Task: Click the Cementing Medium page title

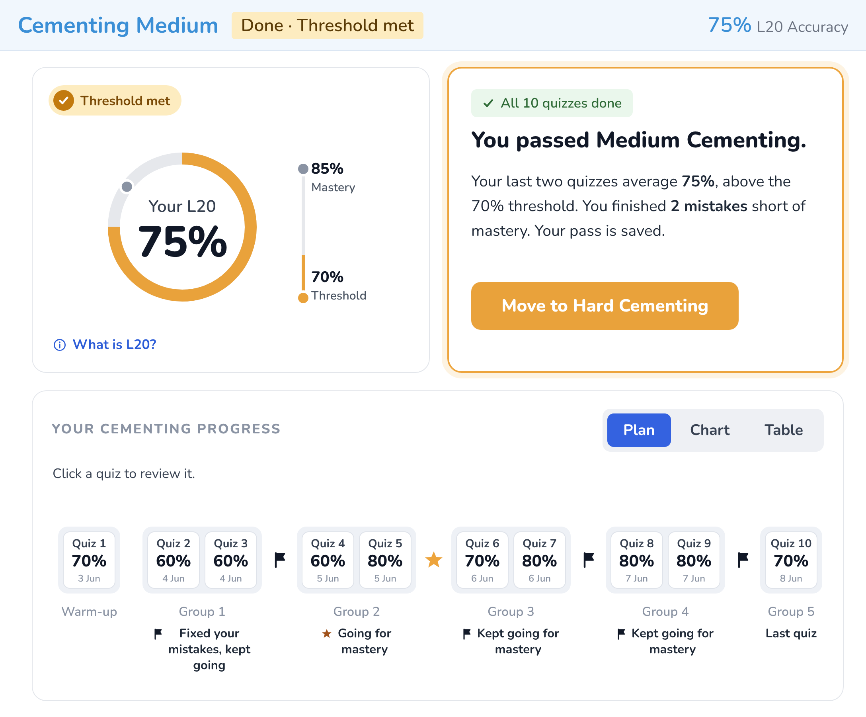Action: [118, 25]
